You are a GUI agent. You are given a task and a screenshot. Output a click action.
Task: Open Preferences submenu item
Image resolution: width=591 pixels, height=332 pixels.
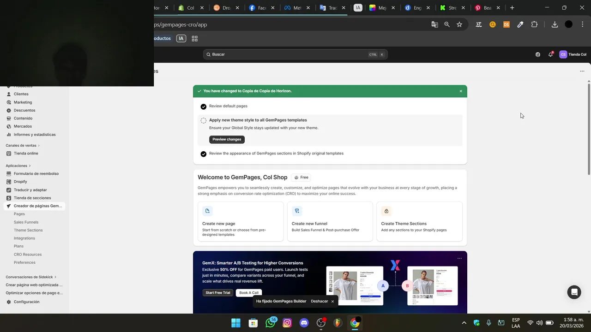[x=24, y=262]
